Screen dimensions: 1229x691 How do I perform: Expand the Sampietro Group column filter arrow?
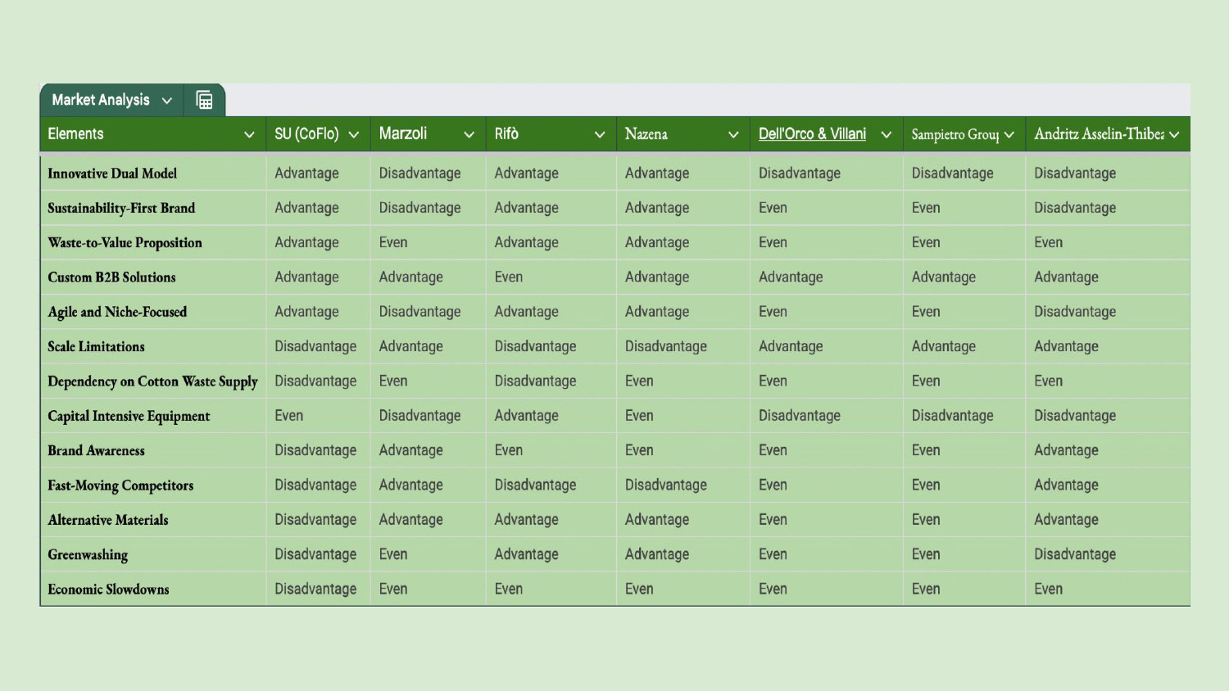click(x=1009, y=134)
